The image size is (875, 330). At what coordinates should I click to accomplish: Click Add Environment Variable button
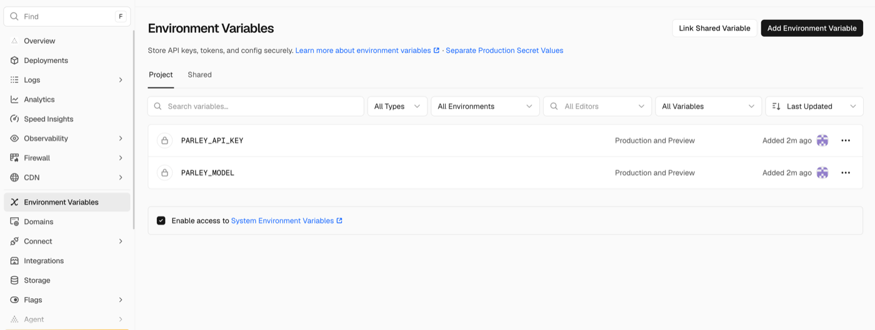(812, 28)
